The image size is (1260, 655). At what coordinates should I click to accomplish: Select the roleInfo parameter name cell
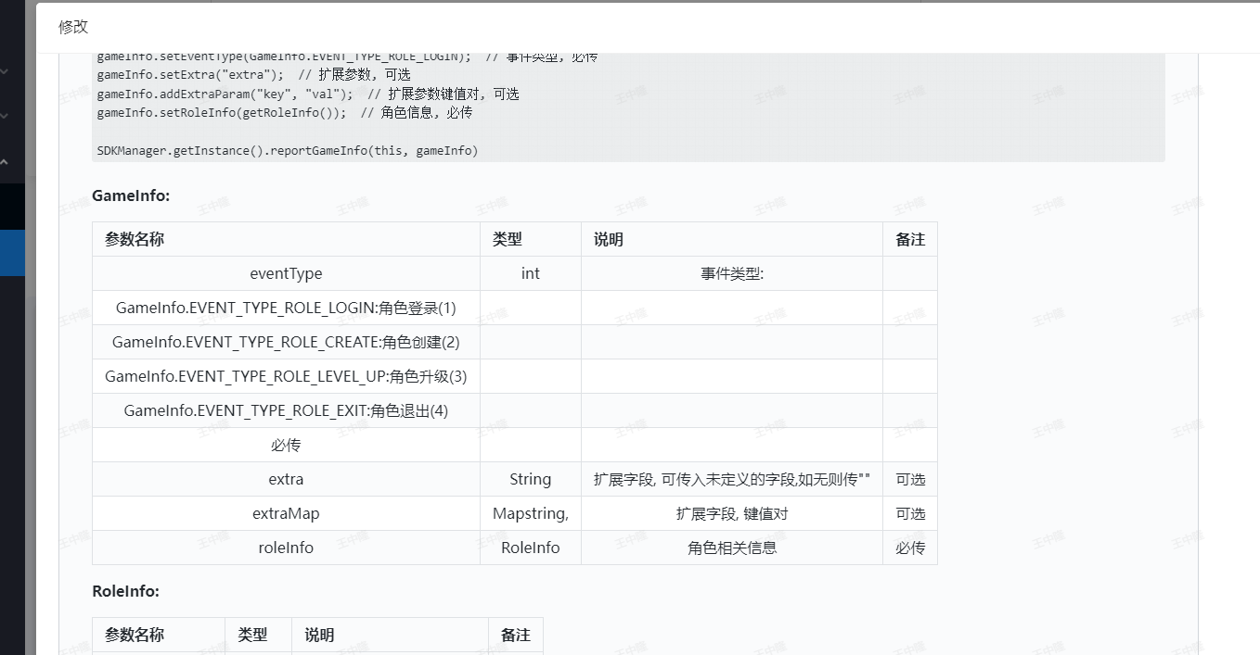coord(286,548)
